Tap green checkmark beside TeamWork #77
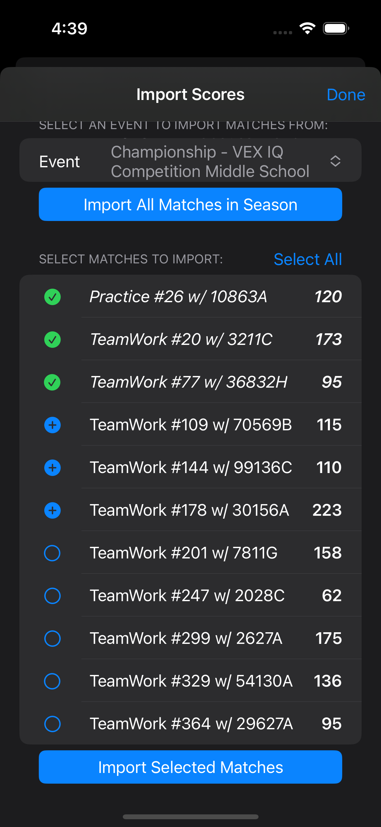 tap(52, 382)
